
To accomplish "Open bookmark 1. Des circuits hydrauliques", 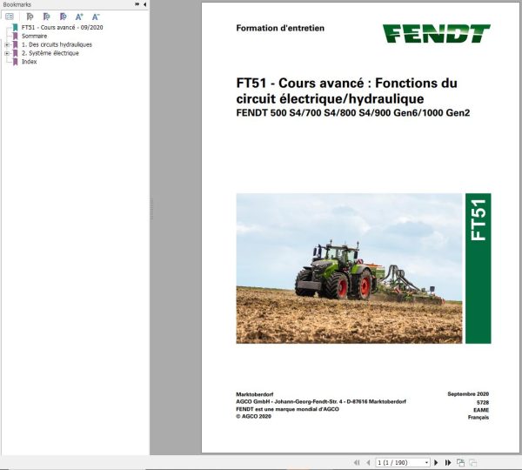I will click(57, 44).
